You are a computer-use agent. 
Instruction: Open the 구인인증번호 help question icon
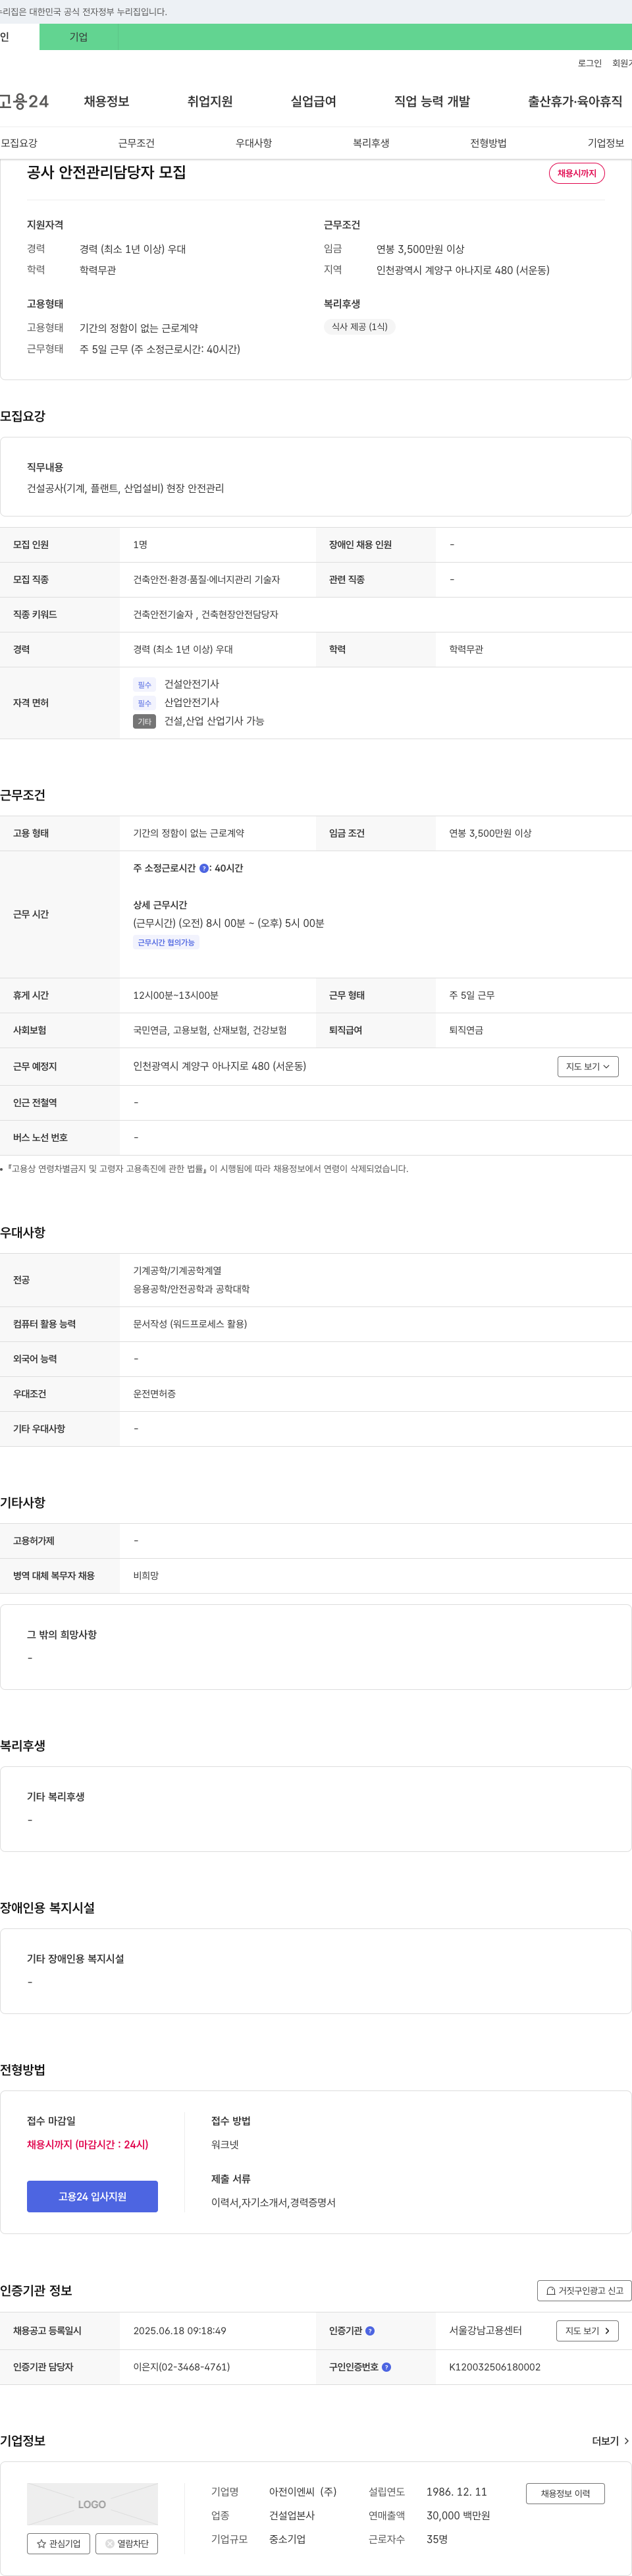386,2367
